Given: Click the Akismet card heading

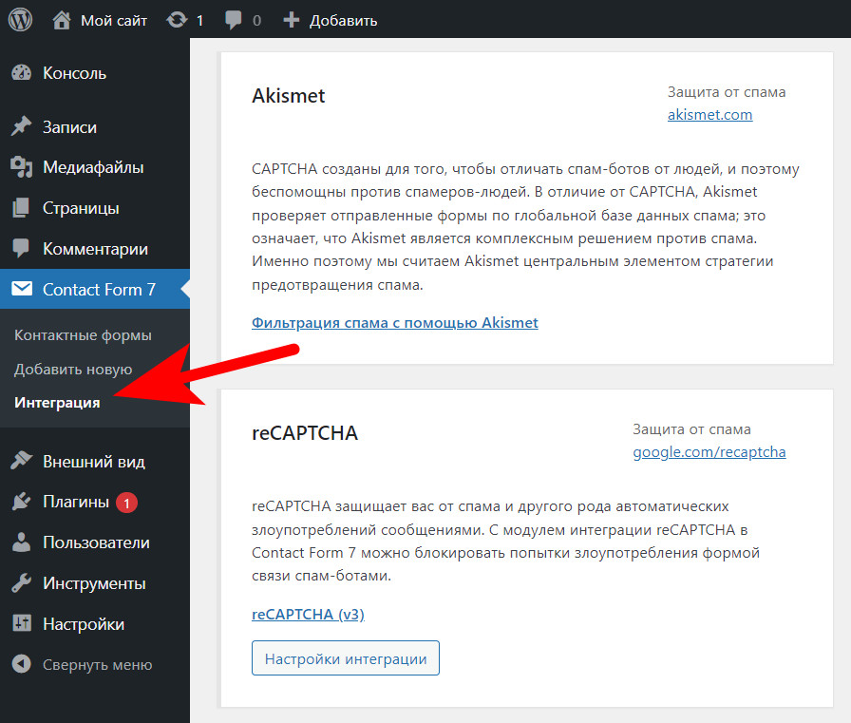Looking at the screenshot, I should (288, 96).
